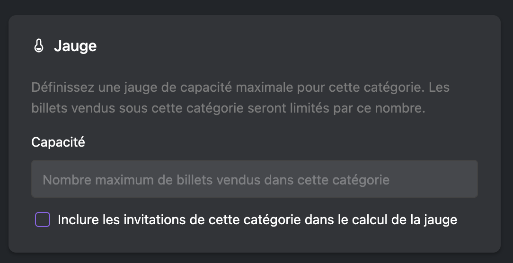Click the purple-outlined square checkbox

click(43, 219)
